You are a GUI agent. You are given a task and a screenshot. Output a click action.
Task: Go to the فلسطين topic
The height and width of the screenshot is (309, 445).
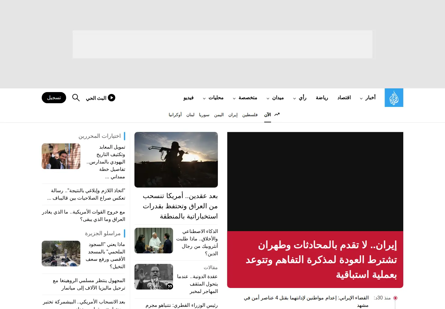pos(250,115)
